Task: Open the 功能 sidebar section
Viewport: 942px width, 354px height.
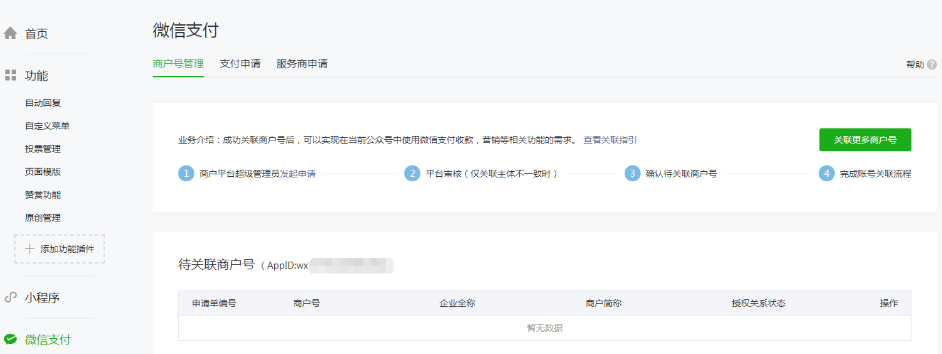Action: pos(36,76)
